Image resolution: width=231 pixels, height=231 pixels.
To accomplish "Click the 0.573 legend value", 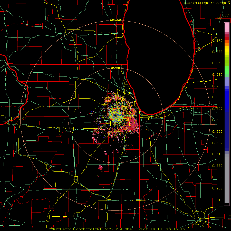I will click(x=217, y=120).
